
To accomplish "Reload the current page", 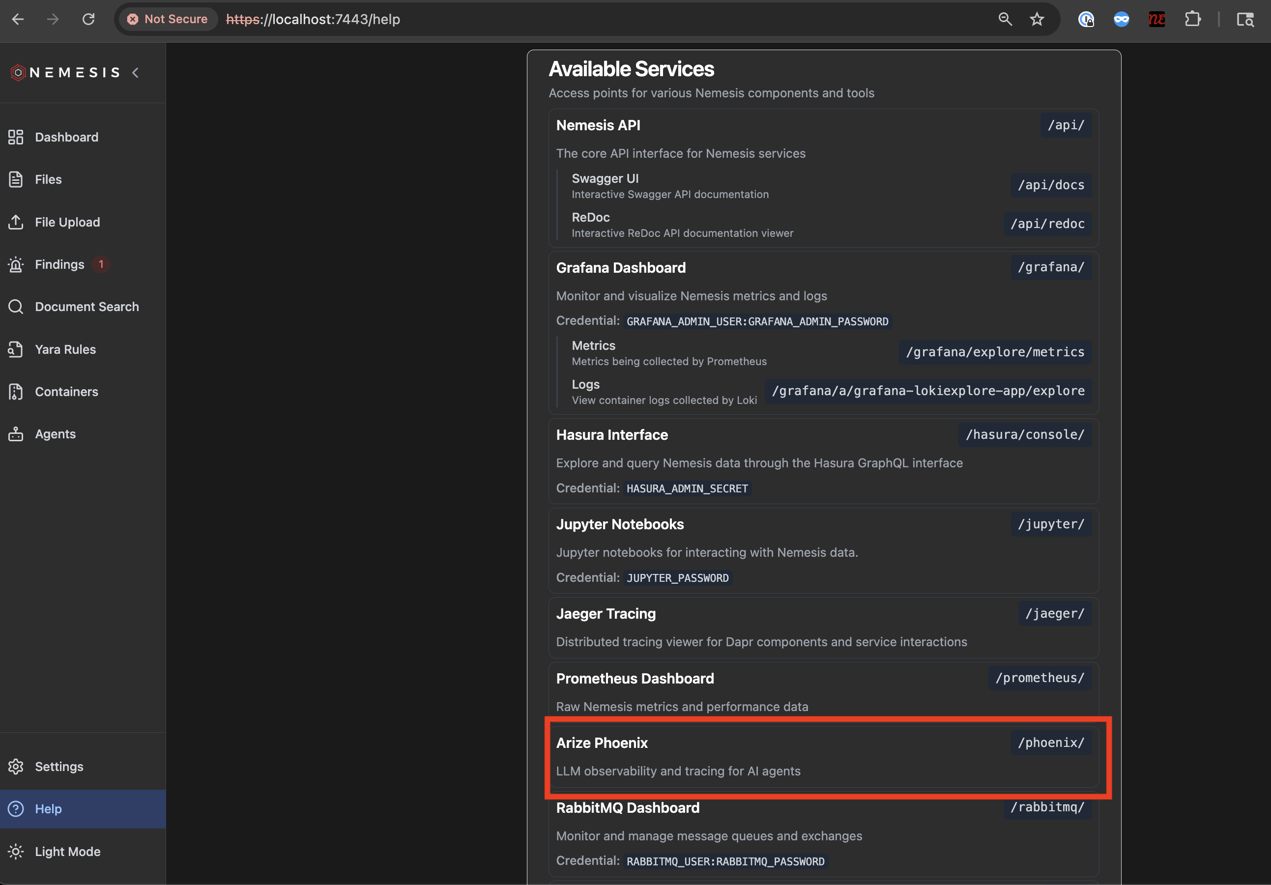I will [88, 19].
